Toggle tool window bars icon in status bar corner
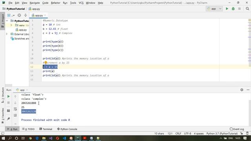 (3, 133)
